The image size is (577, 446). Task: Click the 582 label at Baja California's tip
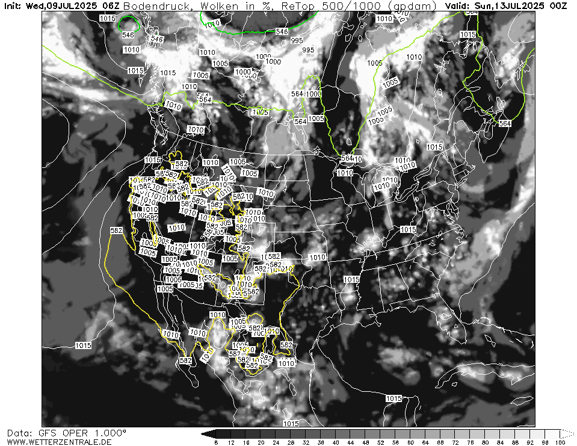[x=185, y=361]
